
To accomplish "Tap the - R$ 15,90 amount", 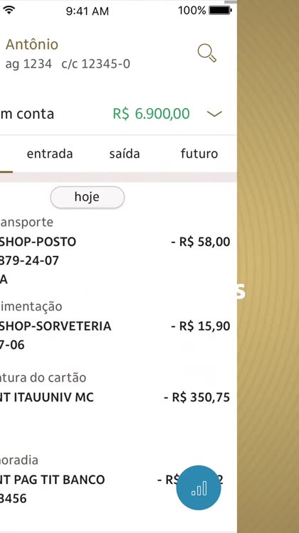I will [201, 326].
